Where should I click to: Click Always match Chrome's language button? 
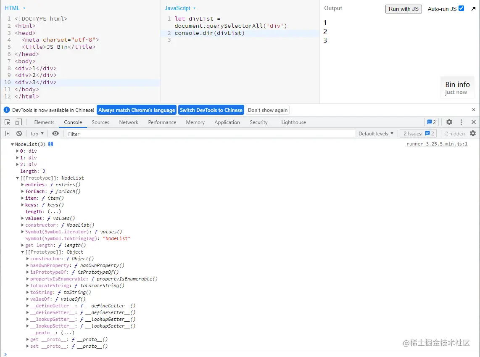click(x=137, y=110)
